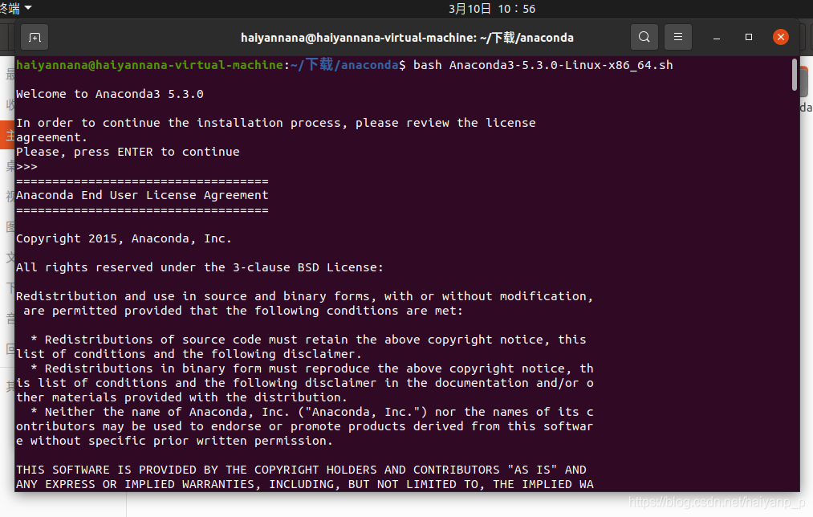The image size is (813, 517).
Task: Open the 终端 application menu dropdown
Action: pos(16,8)
